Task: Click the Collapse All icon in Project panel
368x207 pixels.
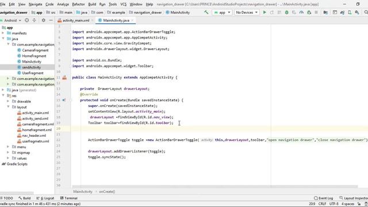Action: point(34,21)
